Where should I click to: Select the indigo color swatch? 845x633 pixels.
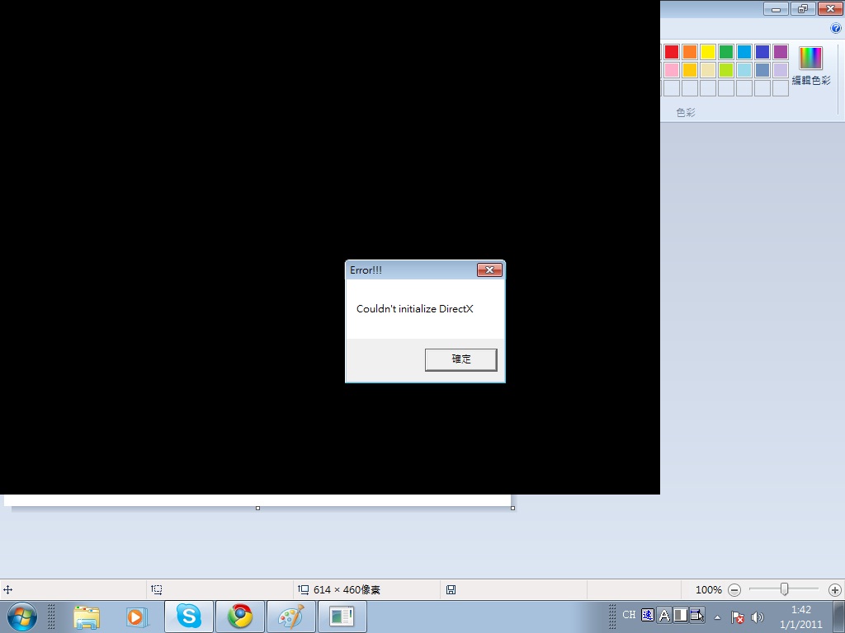click(762, 52)
